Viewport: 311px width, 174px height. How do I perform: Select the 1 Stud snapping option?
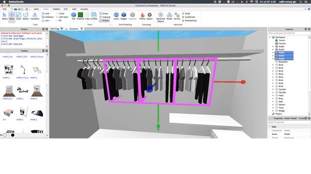pos(60,14)
